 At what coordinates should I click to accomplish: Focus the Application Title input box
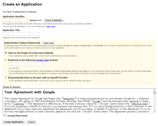pos(21,34)
